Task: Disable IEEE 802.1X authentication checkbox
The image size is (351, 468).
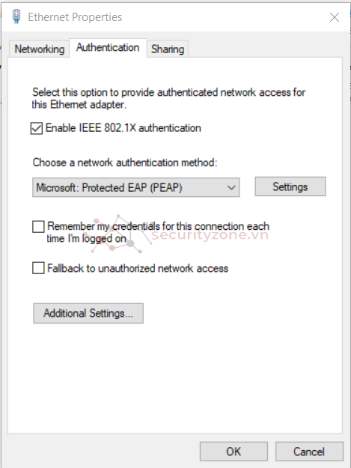Action: [x=37, y=128]
